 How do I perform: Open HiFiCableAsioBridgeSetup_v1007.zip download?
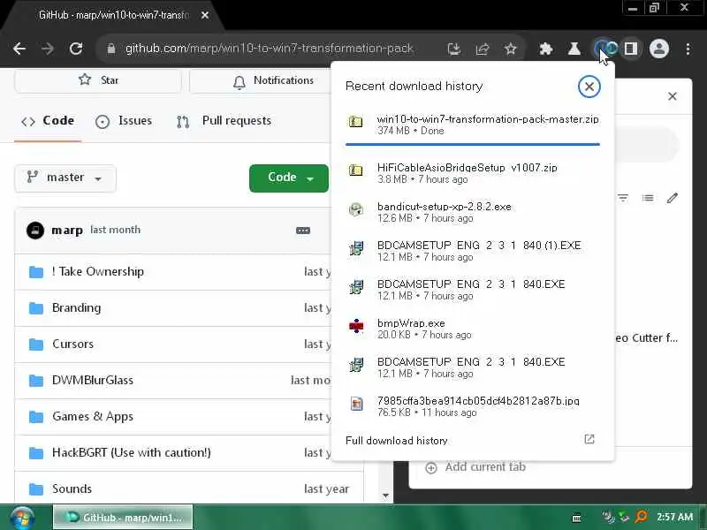473,173
